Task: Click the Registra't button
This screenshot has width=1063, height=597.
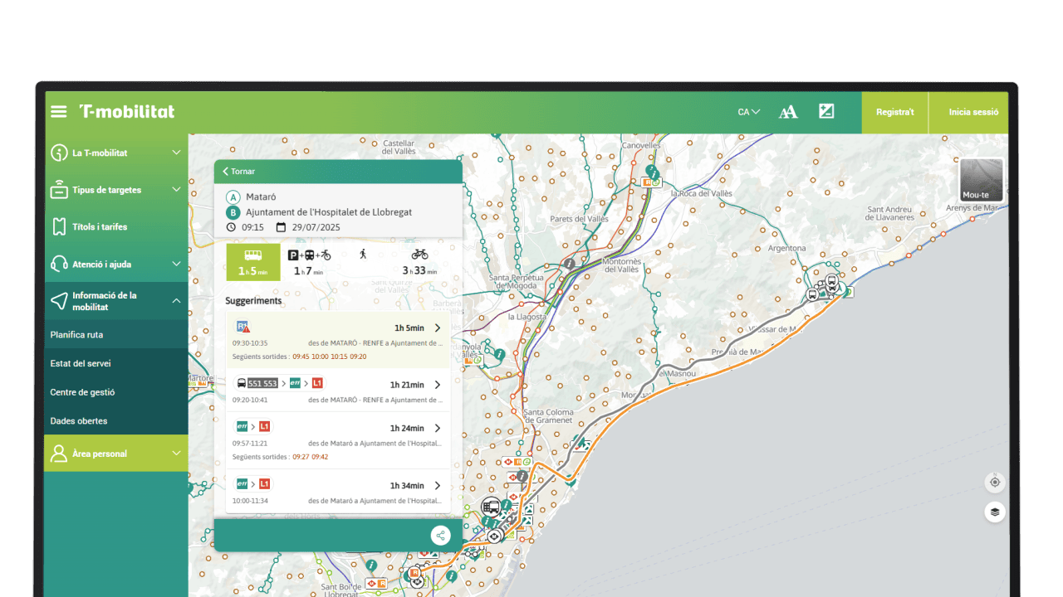Action: click(x=894, y=112)
